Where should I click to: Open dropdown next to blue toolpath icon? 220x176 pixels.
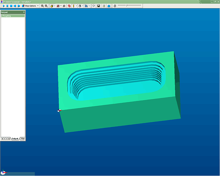[89, 6]
